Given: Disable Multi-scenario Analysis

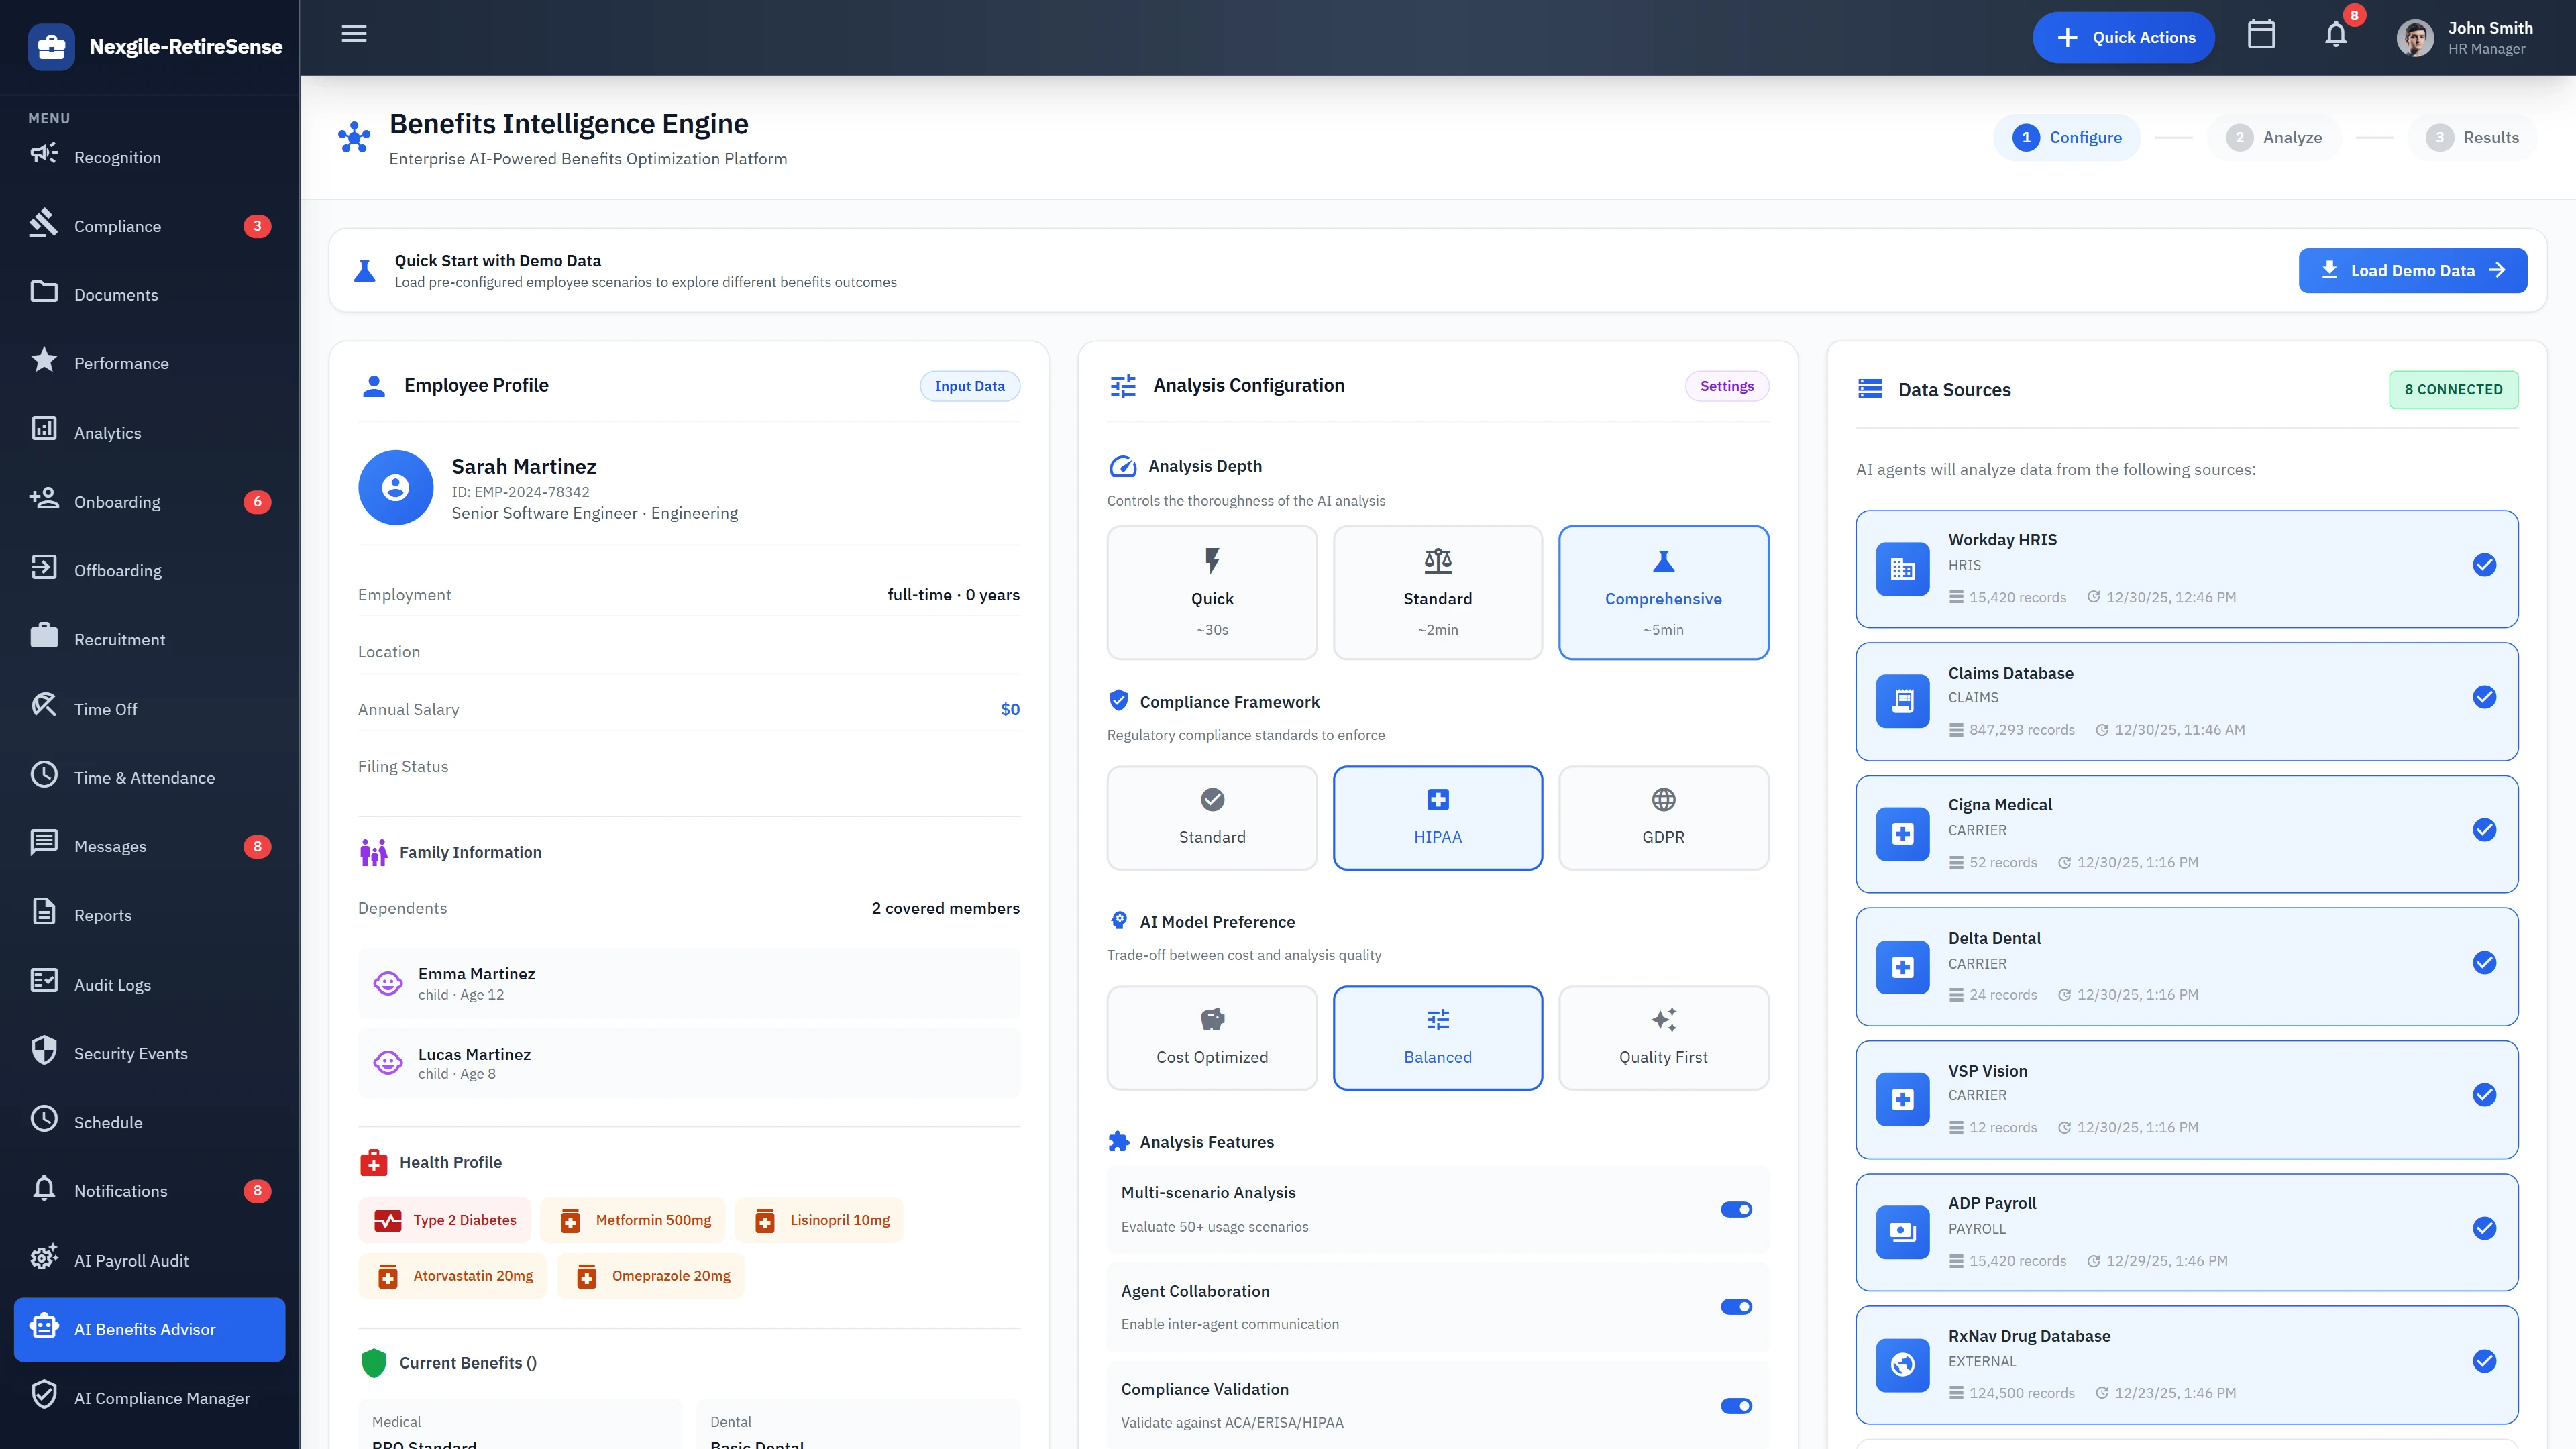Looking at the screenshot, I should click(1737, 1209).
